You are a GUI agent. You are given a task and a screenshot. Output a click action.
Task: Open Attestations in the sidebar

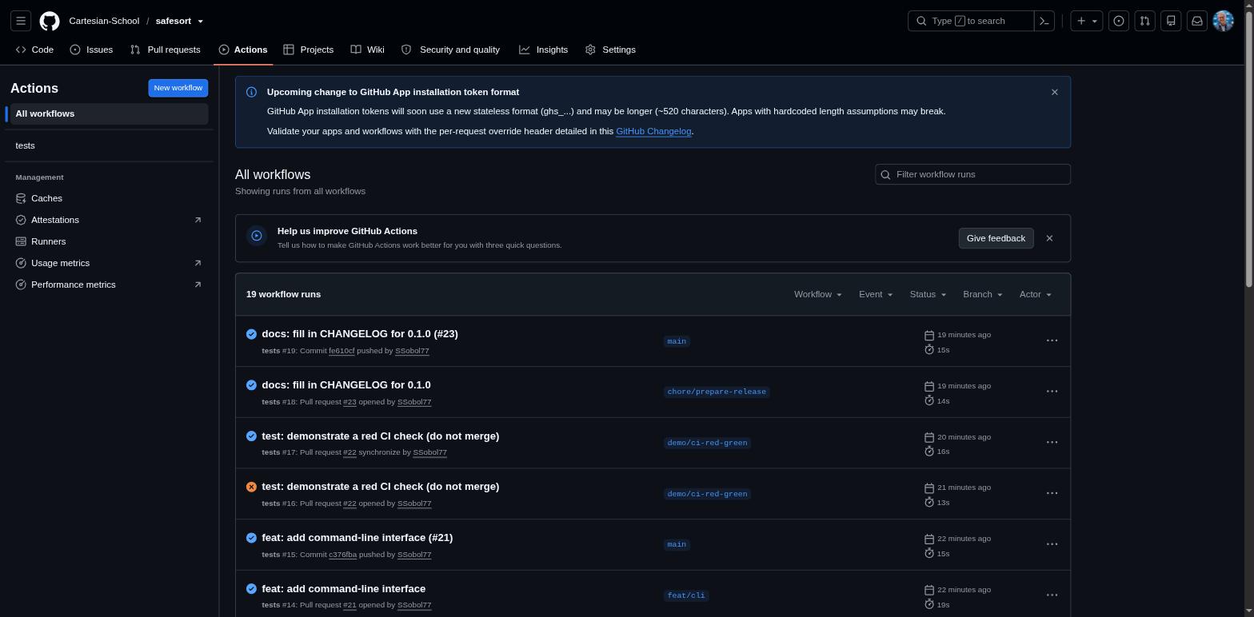pyautogui.click(x=108, y=220)
